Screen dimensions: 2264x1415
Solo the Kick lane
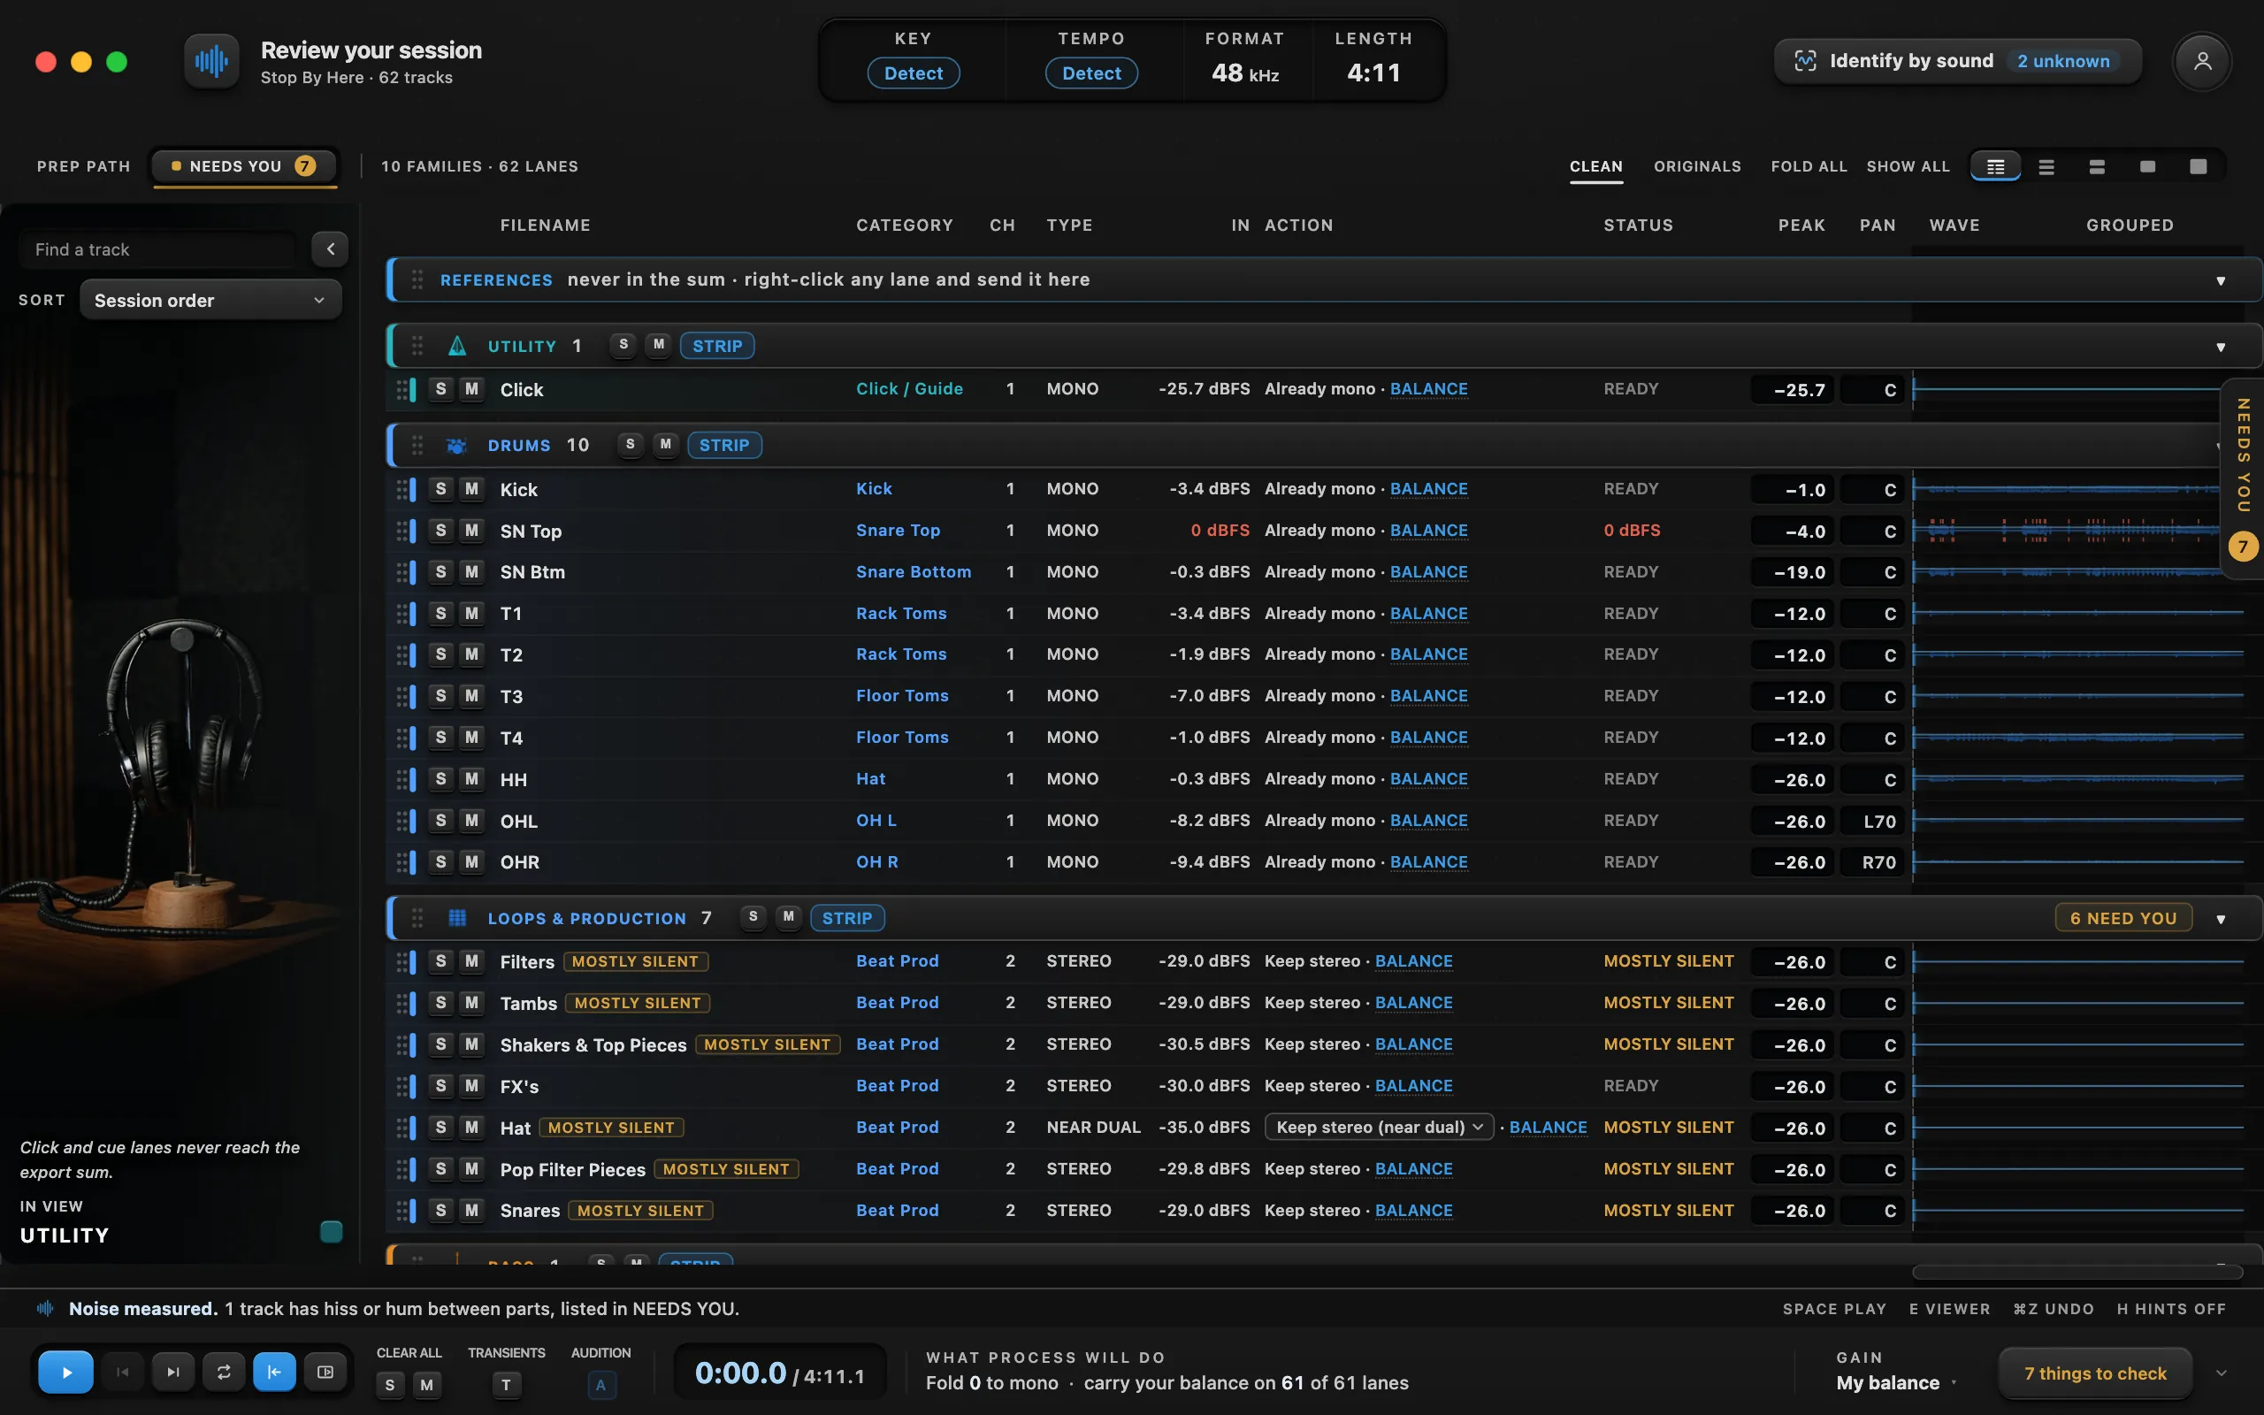click(x=440, y=489)
